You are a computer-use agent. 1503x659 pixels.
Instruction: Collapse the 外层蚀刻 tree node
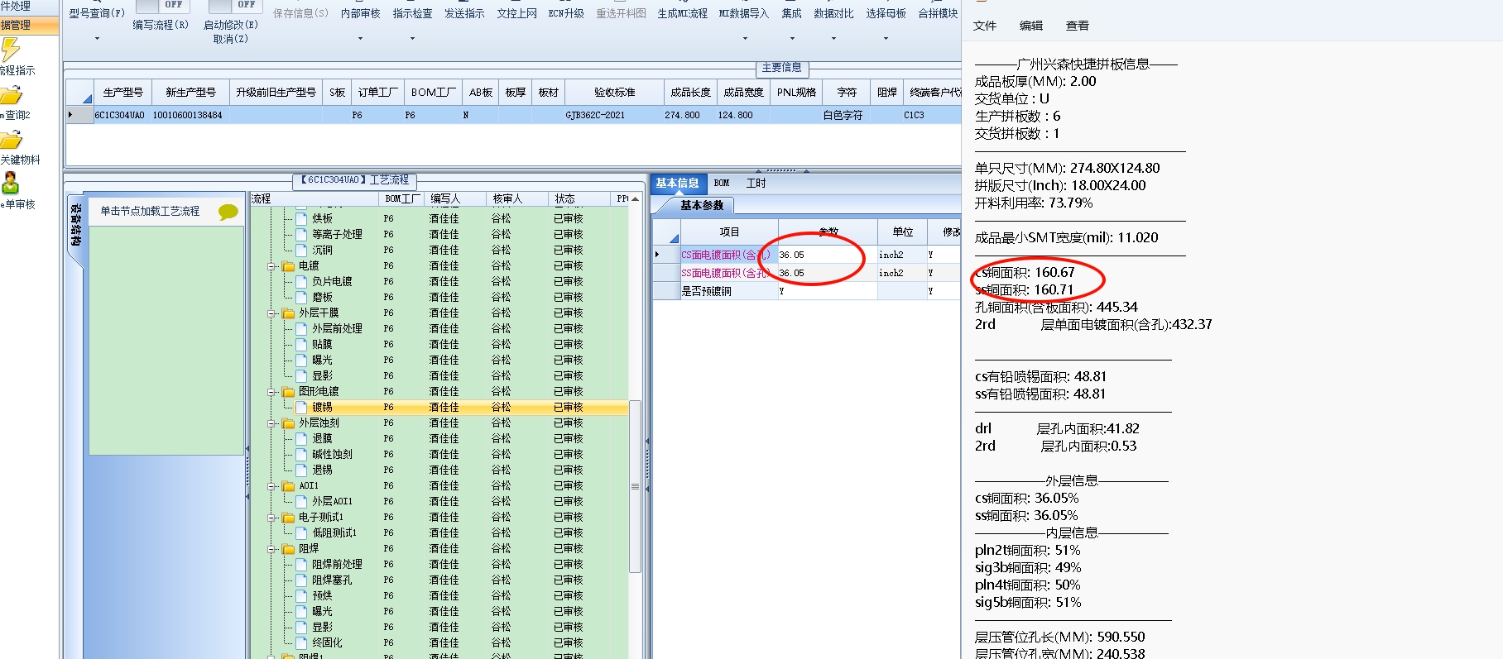(x=271, y=423)
